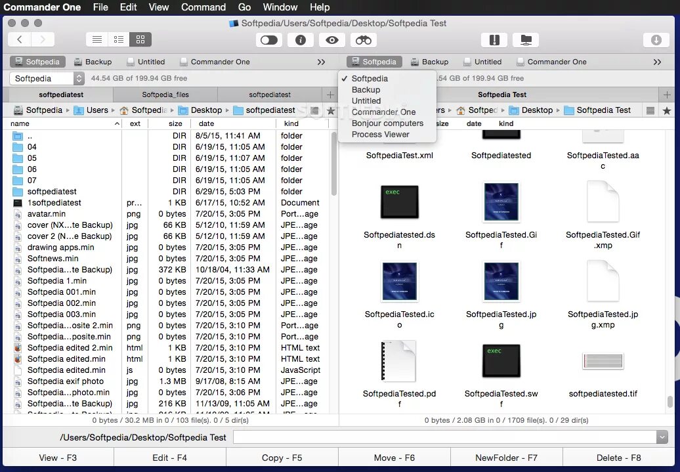680x472 pixels.
Task: Open file info via the i button
Action: (x=301, y=40)
